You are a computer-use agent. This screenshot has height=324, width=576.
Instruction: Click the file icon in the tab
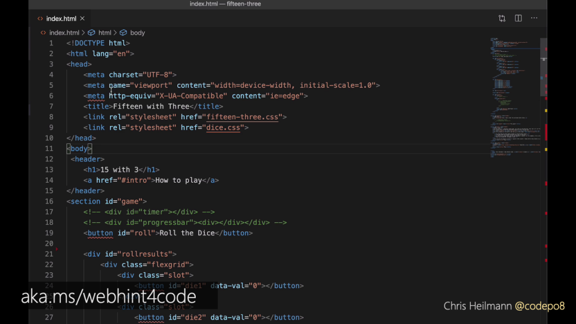pos(40,19)
